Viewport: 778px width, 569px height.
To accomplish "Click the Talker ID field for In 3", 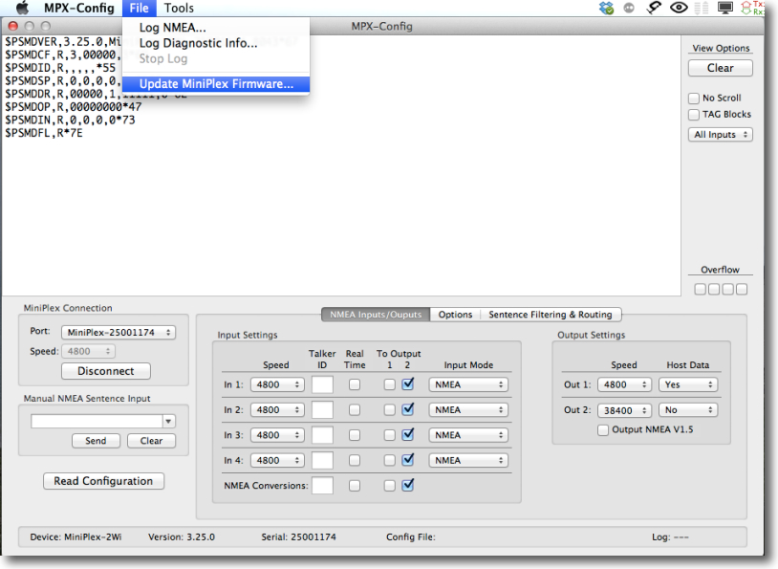I will tap(322, 435).
